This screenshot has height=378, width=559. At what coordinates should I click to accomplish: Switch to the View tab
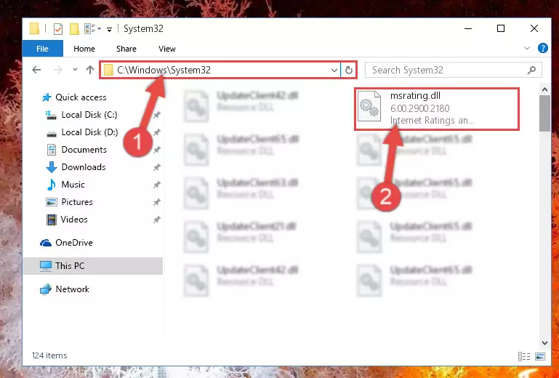(x=167, y=49)
